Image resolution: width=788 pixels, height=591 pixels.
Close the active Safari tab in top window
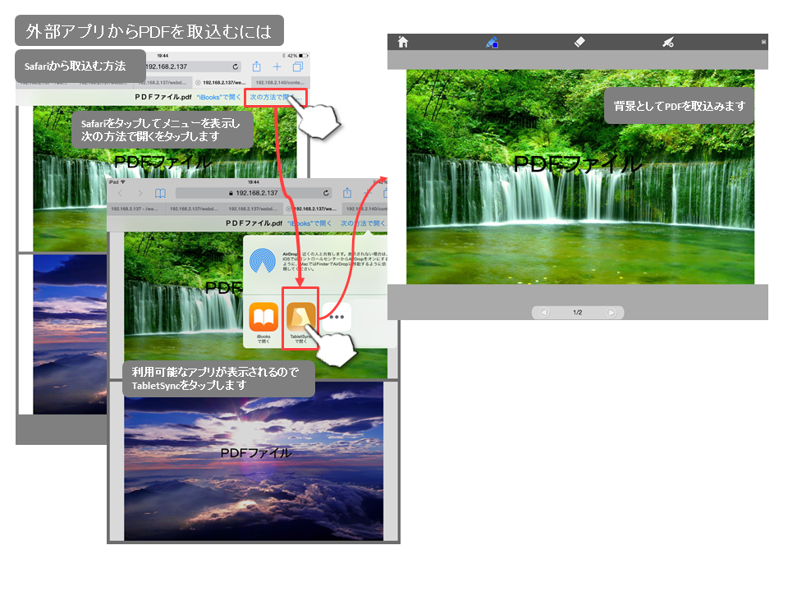tap(198, 82)
